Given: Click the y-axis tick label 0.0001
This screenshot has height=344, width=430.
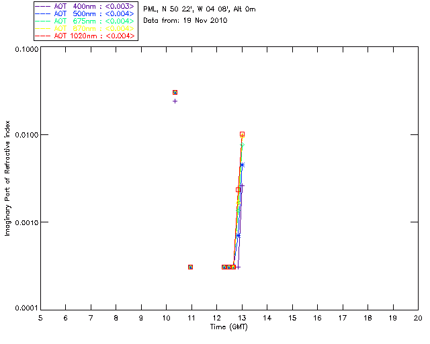Looking at the screenshot, I should 27,308.
